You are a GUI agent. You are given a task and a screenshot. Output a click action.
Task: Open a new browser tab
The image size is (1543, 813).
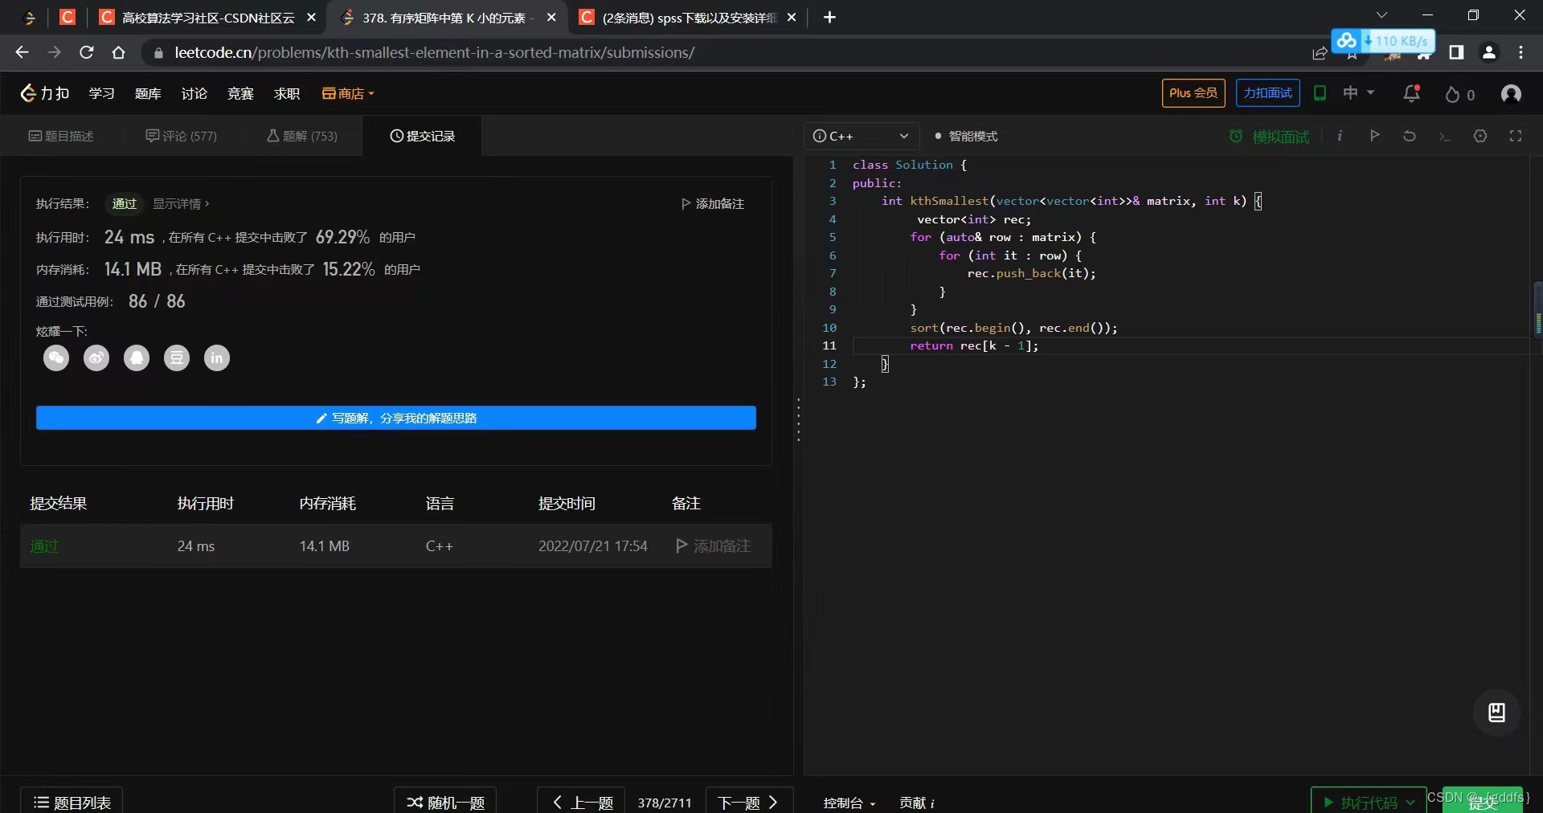[x=830, y=17]
